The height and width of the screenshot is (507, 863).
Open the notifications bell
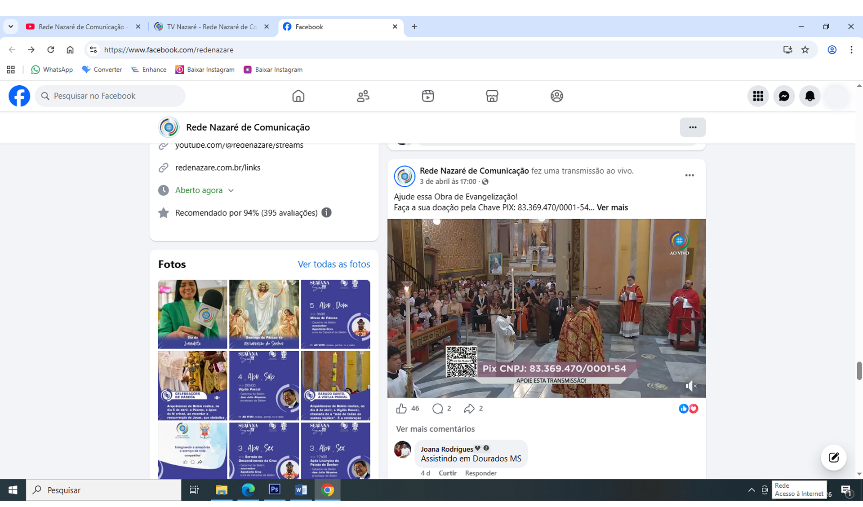tap(810, 96)
